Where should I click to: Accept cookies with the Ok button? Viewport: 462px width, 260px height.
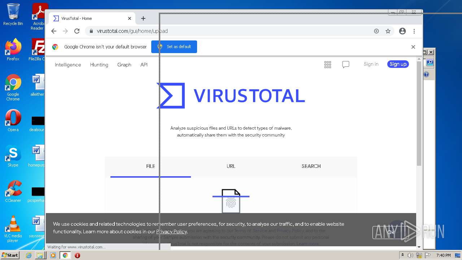click(x=391, y=232)
